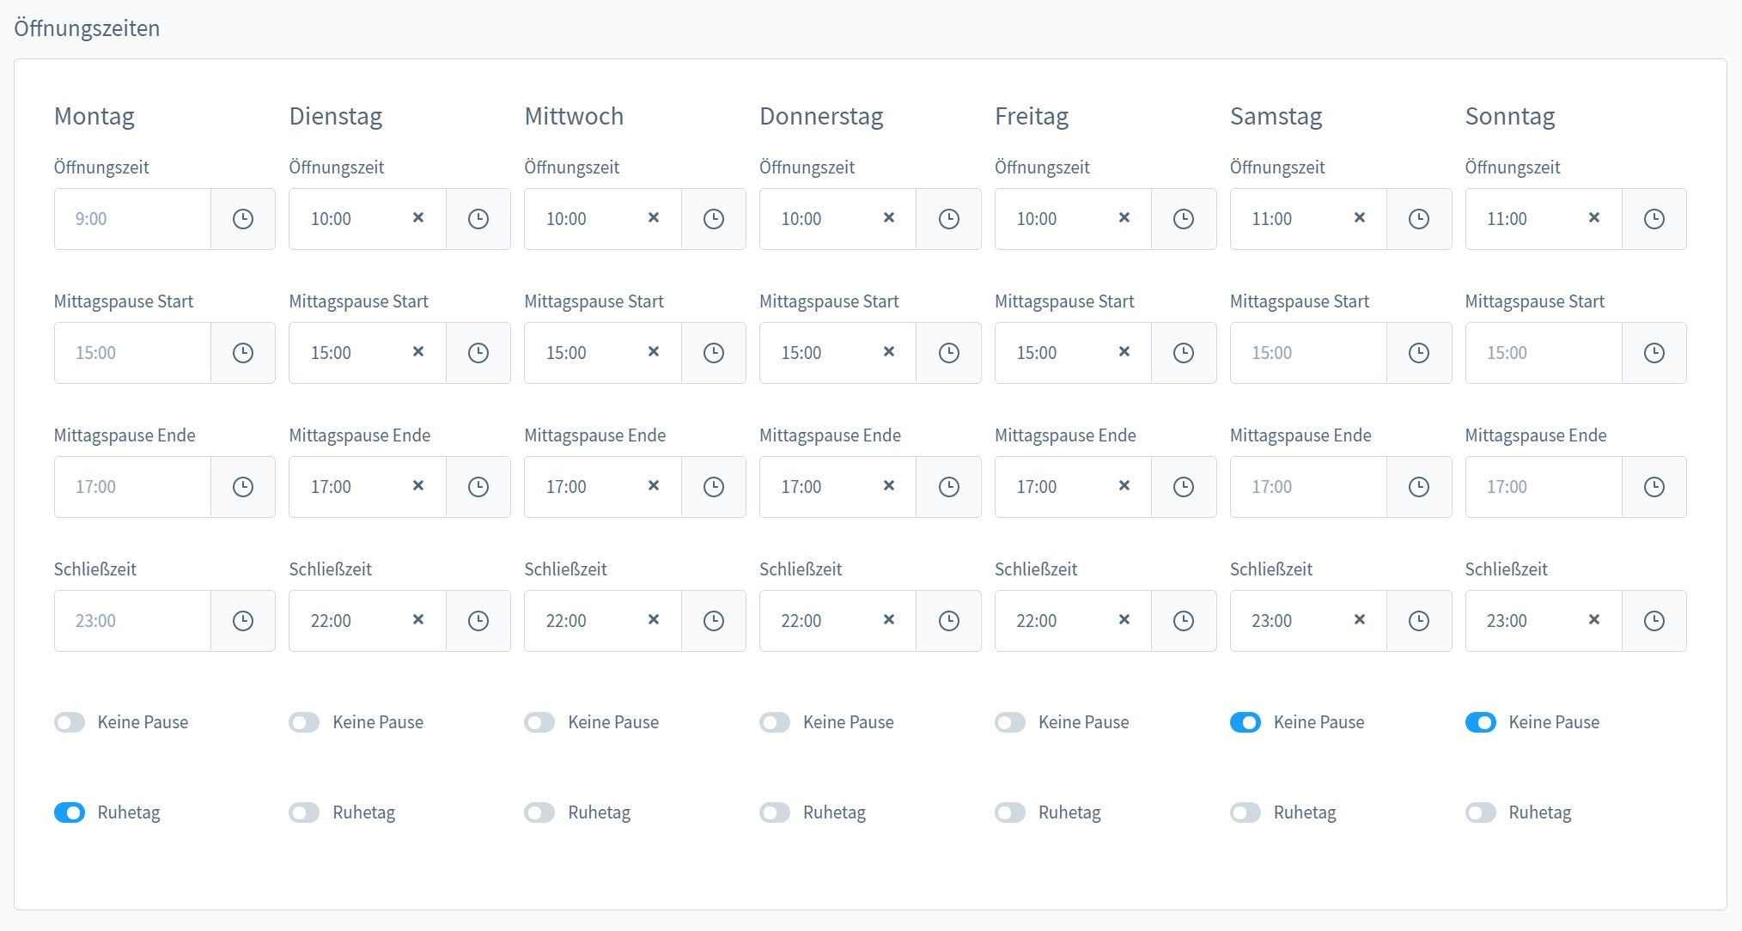
Task: Mark Sonntag as Ruhetag
Action: [x=1481, y=812]
